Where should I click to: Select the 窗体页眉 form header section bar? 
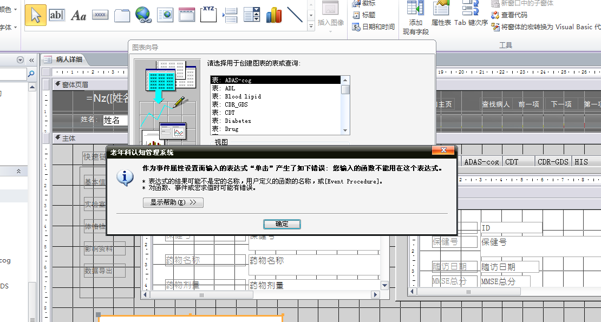tap(90, 84)
